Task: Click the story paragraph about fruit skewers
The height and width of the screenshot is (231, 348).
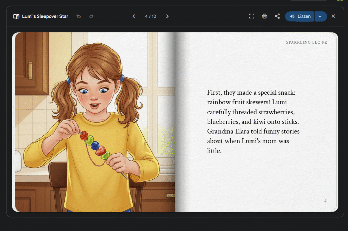Action: (x=253, y=121)
